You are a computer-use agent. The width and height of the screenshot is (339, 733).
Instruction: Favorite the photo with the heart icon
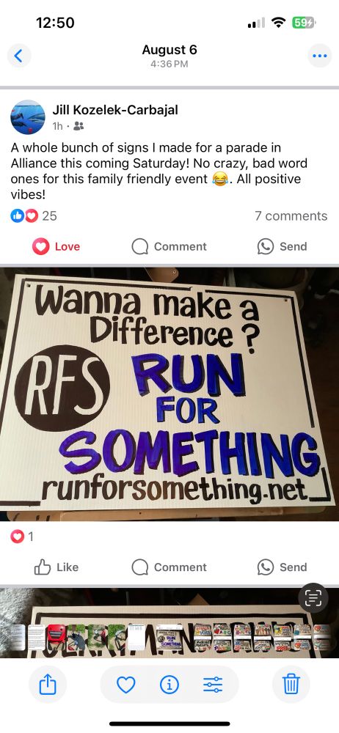click(125, 685)
